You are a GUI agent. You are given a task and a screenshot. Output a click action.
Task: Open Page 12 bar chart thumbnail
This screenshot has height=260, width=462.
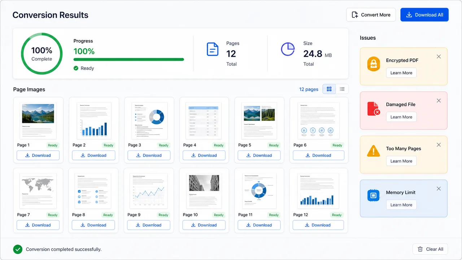tap(318, 190)
